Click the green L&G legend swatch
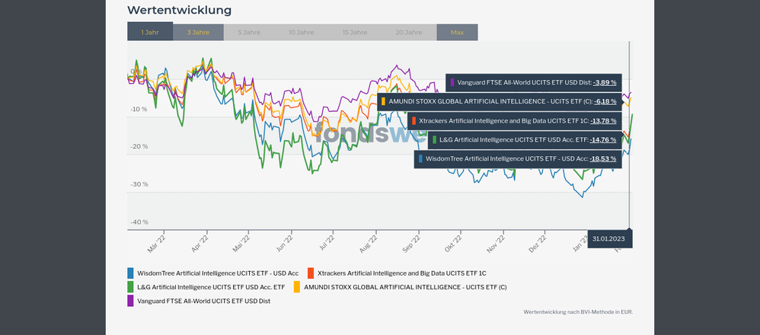This screenshot has width=760, height=335. click(x=131, y=287)
